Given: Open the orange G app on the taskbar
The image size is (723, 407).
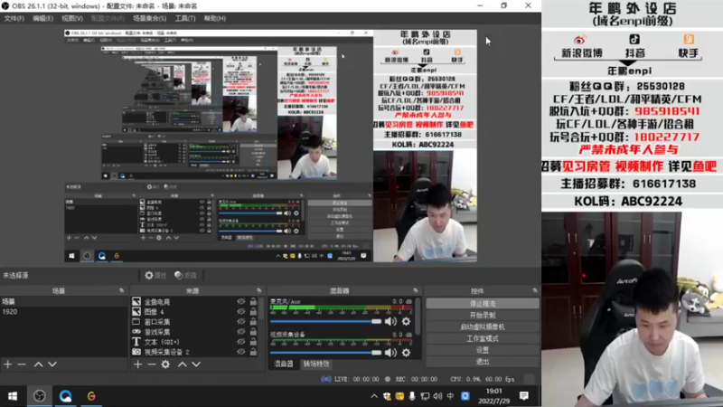Looking at the screenshot, I should tap(91, 396).
